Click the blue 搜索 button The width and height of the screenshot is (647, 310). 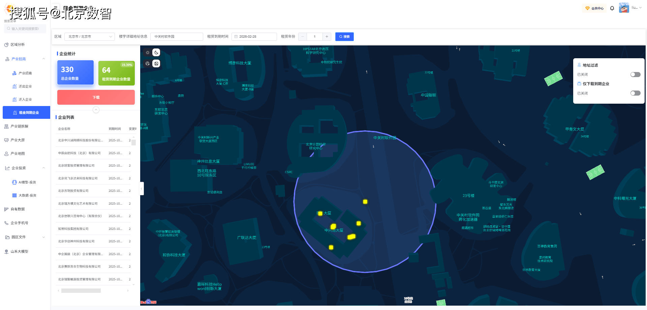[344, 37]
